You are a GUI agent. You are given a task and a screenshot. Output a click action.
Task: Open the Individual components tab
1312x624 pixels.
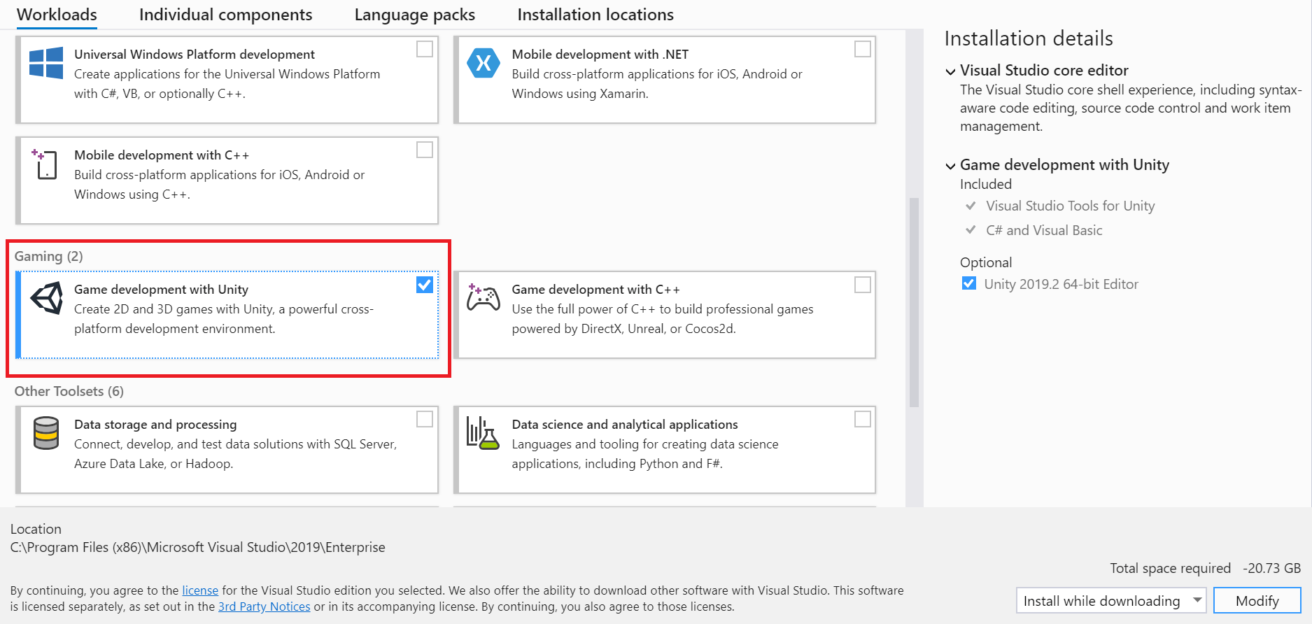coord(226,15)
